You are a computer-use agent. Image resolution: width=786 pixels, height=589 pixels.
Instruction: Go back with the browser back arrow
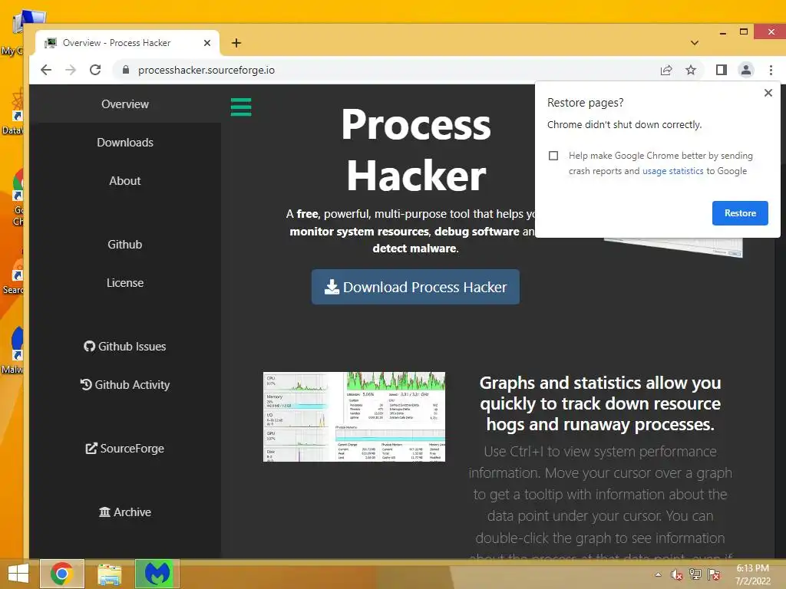(46, 70)
